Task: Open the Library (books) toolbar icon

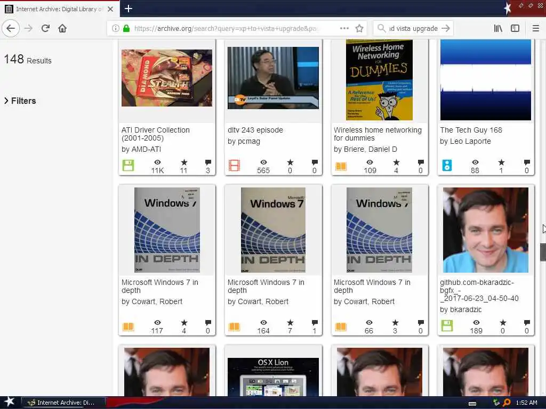Action: point(498,28)
